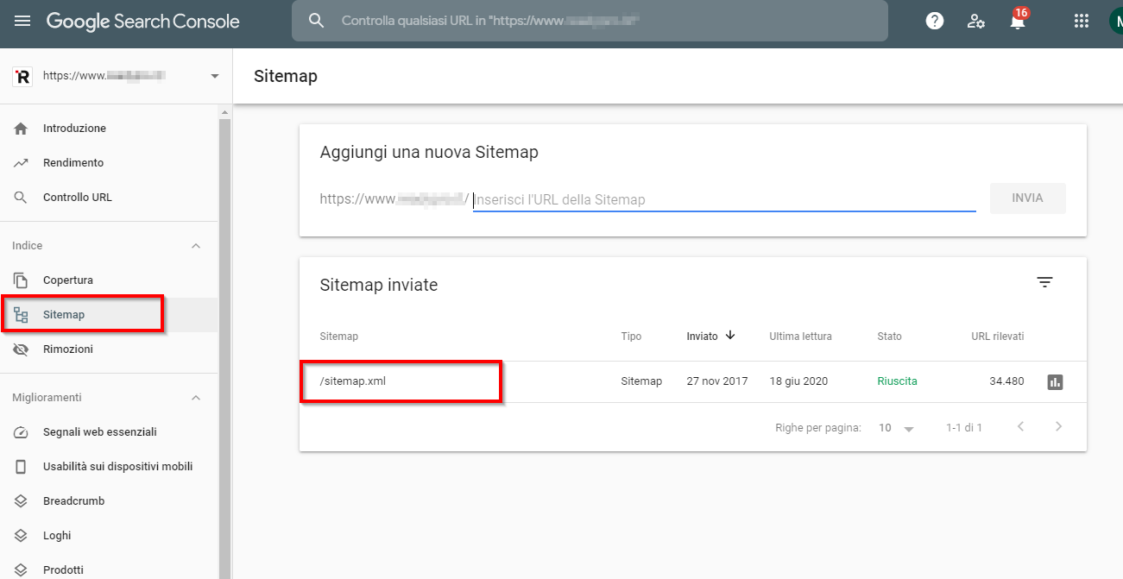Open the Google apps grid
Screen dimensions: 1123x579
point(1081,21)
